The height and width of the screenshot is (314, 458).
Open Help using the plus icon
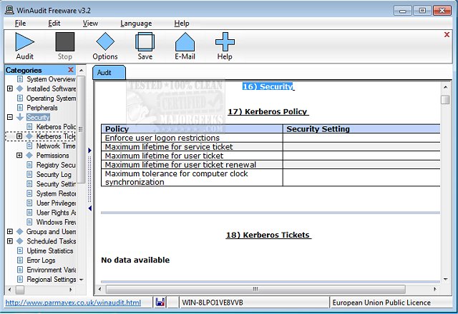coord(225,43)
